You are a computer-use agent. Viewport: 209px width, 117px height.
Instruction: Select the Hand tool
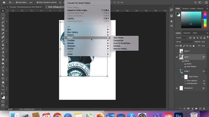coord(3,82)
